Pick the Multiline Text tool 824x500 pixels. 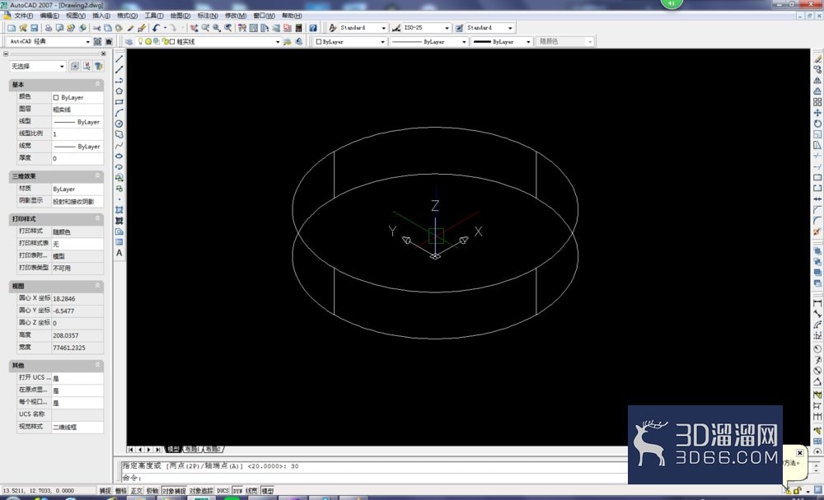pyautogui.click(x=119, y=253)
